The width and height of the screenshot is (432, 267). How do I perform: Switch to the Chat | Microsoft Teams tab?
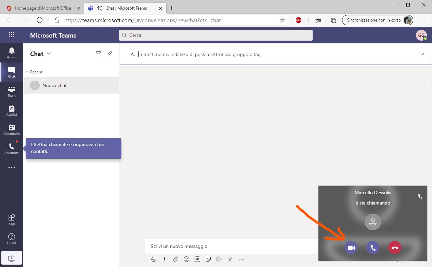click(x=125, y=8)
